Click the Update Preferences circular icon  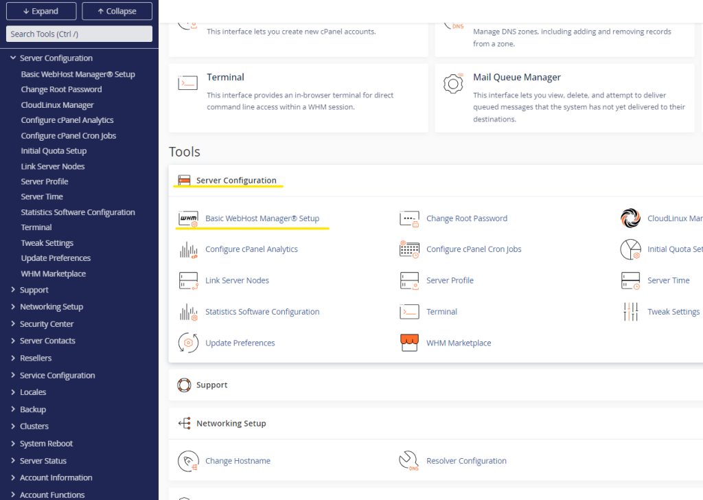point(188,343)
